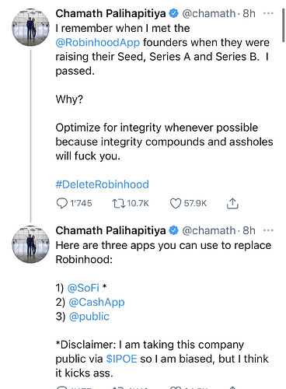Open Chamath Palihapitiya name on first tweet

(110, 13)
